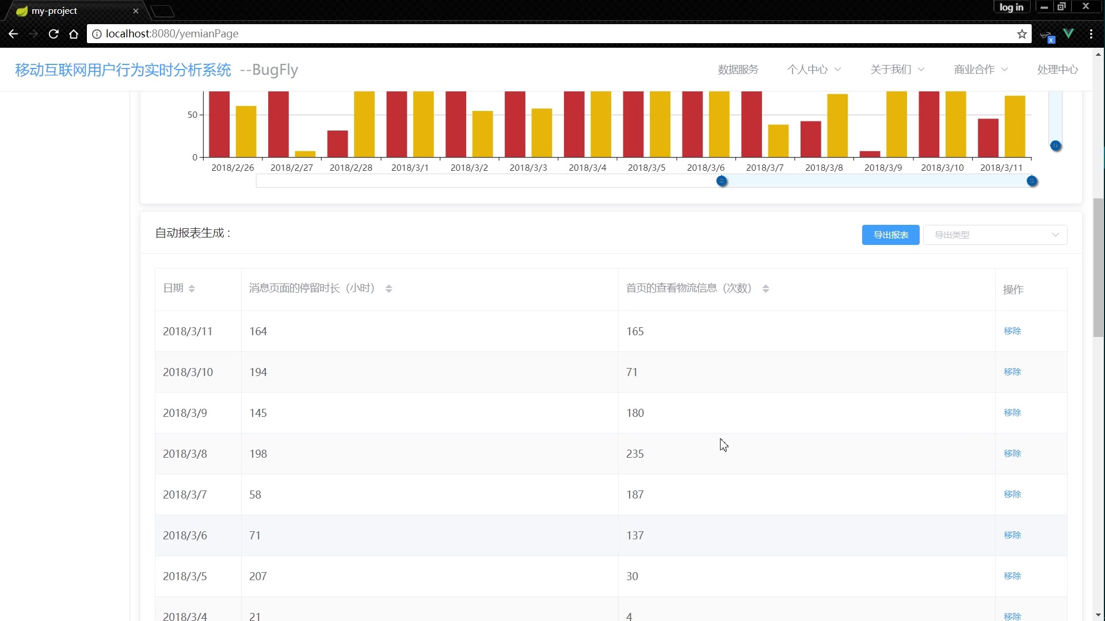Click the 导出报表 button
The width and height of the screenshot is (1105, 621).
890,235
